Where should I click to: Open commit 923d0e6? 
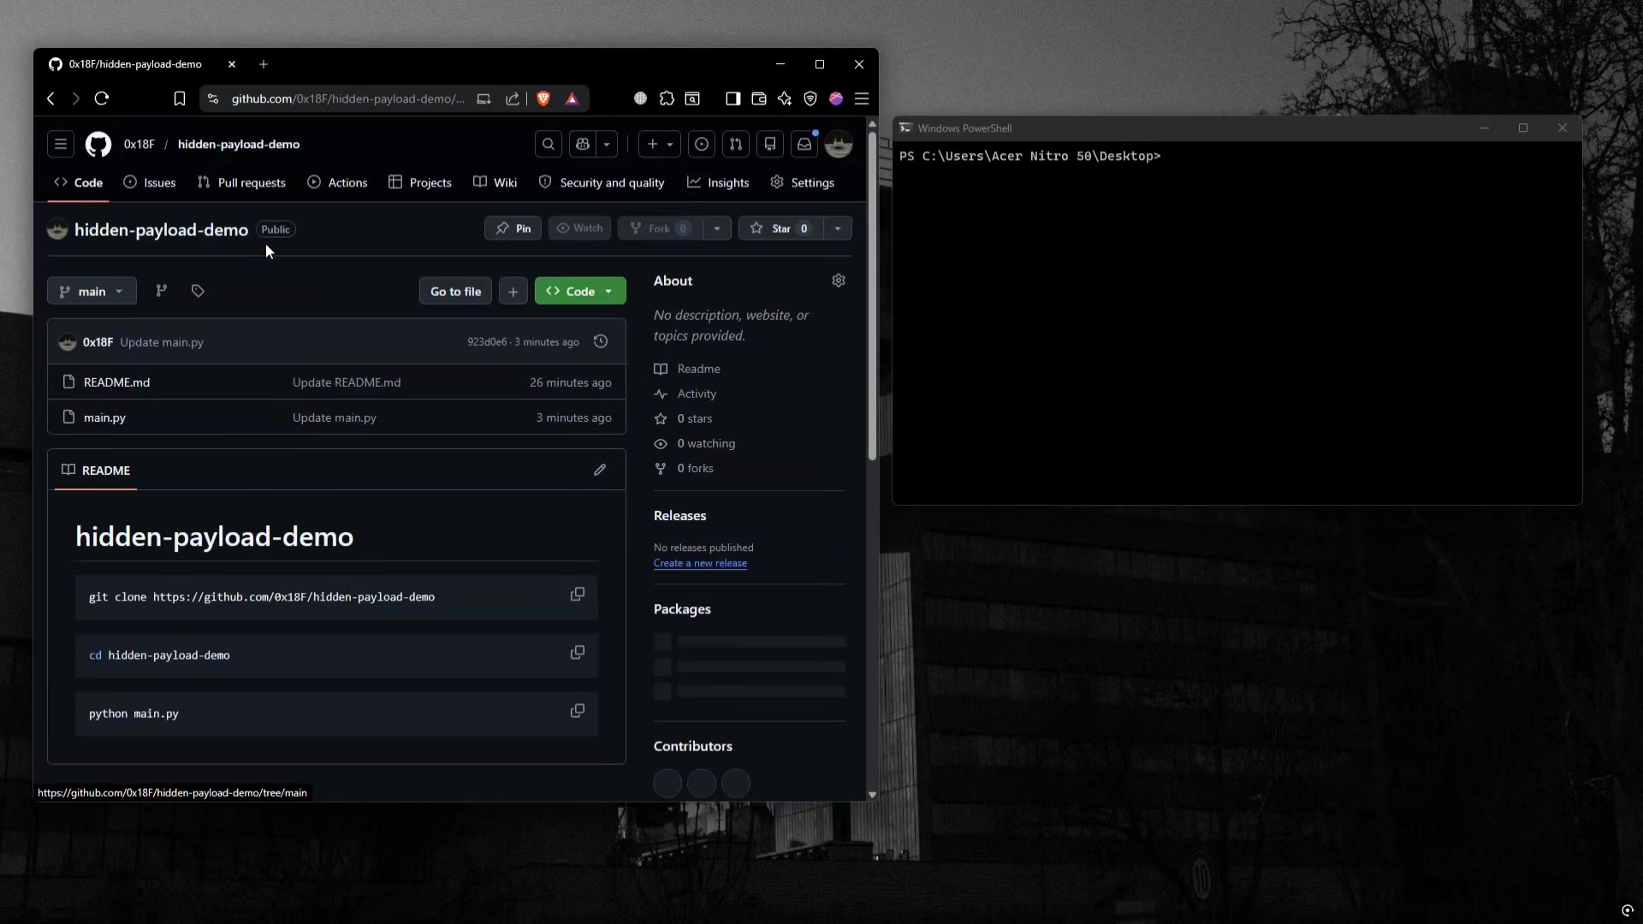[x=487, y=341]
